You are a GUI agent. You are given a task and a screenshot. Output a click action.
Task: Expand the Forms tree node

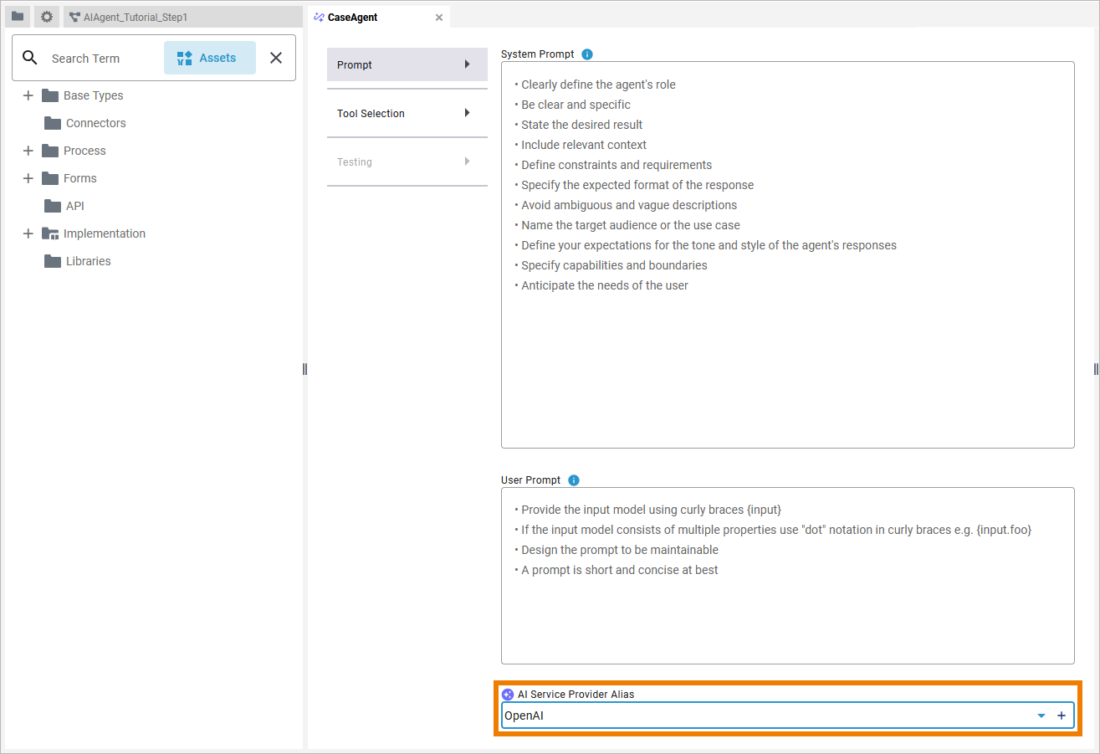coord(28,178)
